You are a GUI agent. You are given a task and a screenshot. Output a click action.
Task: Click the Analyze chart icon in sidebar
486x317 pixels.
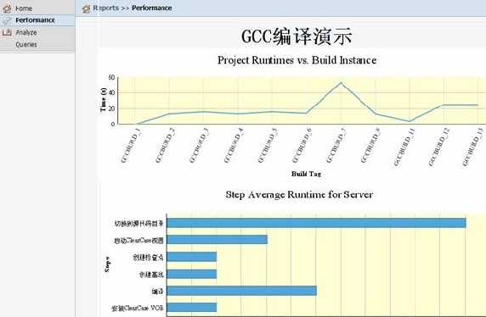tap(7, 32)
